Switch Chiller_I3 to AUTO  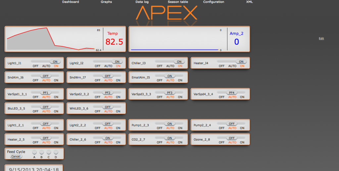pos(170,66)
